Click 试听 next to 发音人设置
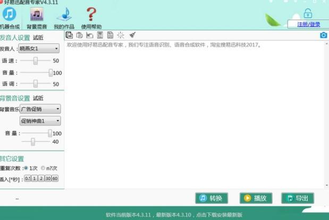329x220 pixels. coord(38,38)
